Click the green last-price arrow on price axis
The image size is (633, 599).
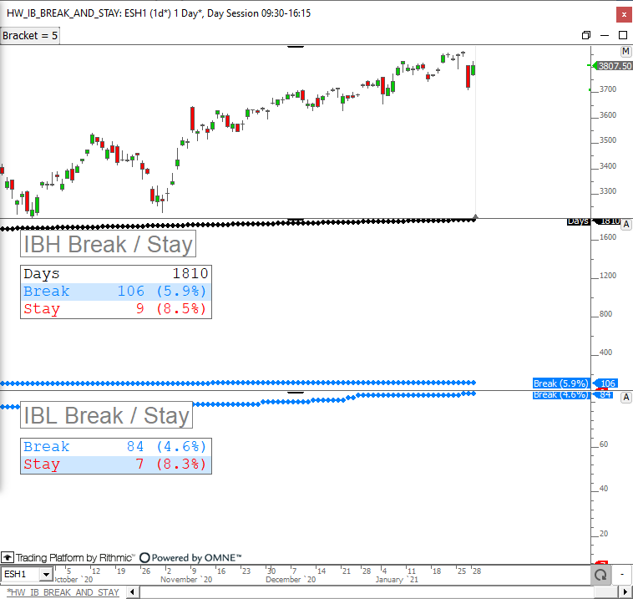pyautogui.click(x=593, y=65)
